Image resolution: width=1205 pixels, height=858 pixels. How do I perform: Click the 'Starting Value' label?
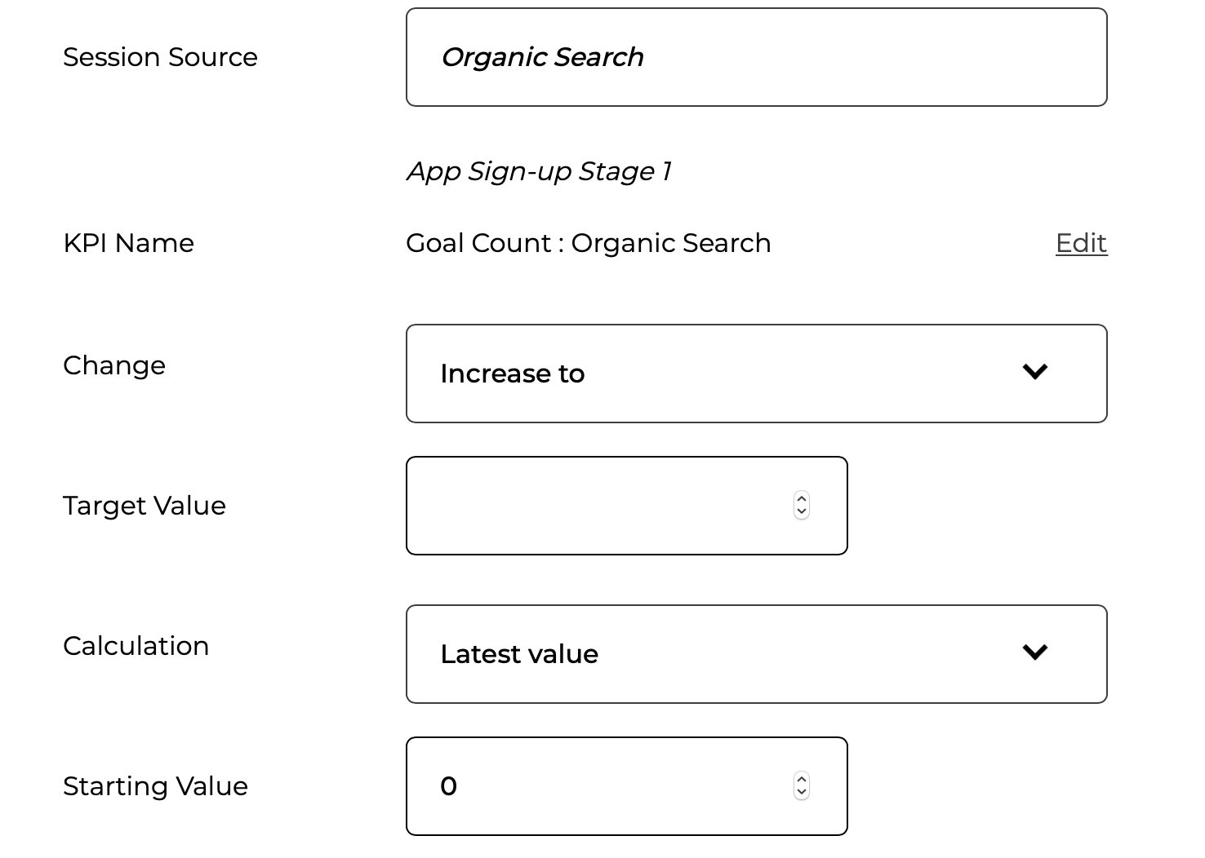[x=155, y=786]
